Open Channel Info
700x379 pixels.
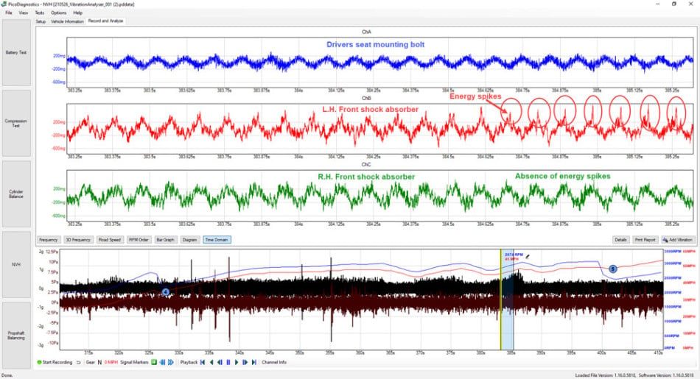[274, 363]
